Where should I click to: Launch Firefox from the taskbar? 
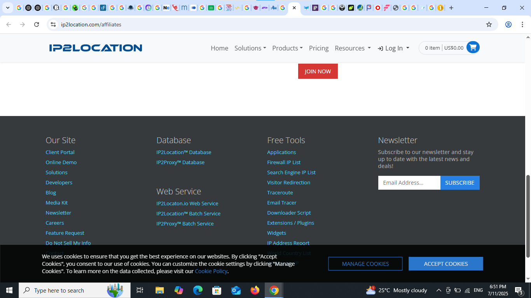[255, 290]
